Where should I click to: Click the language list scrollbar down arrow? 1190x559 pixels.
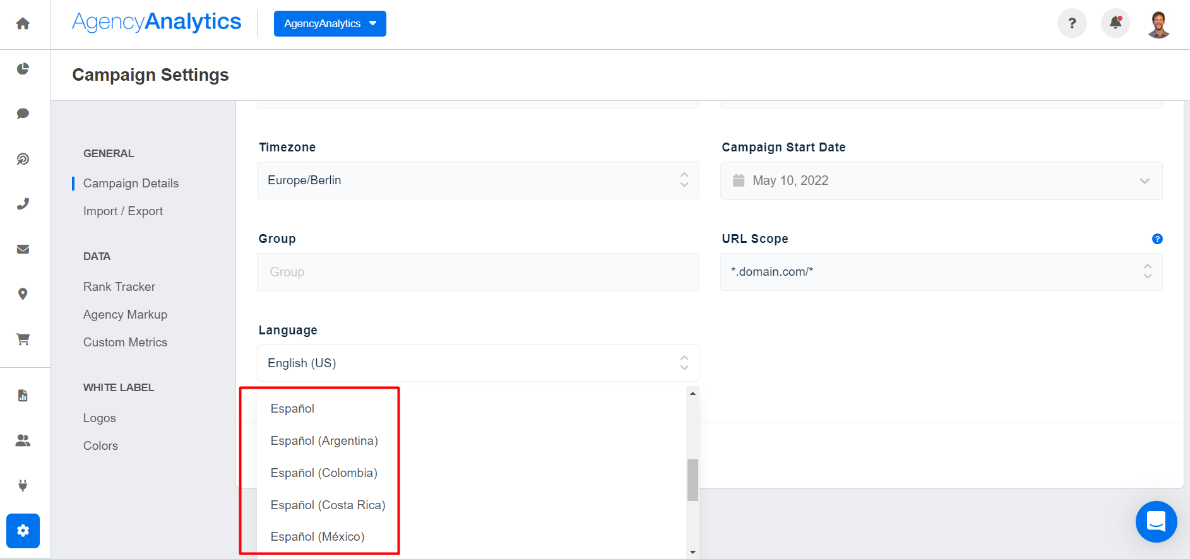(x=693, y=552)
